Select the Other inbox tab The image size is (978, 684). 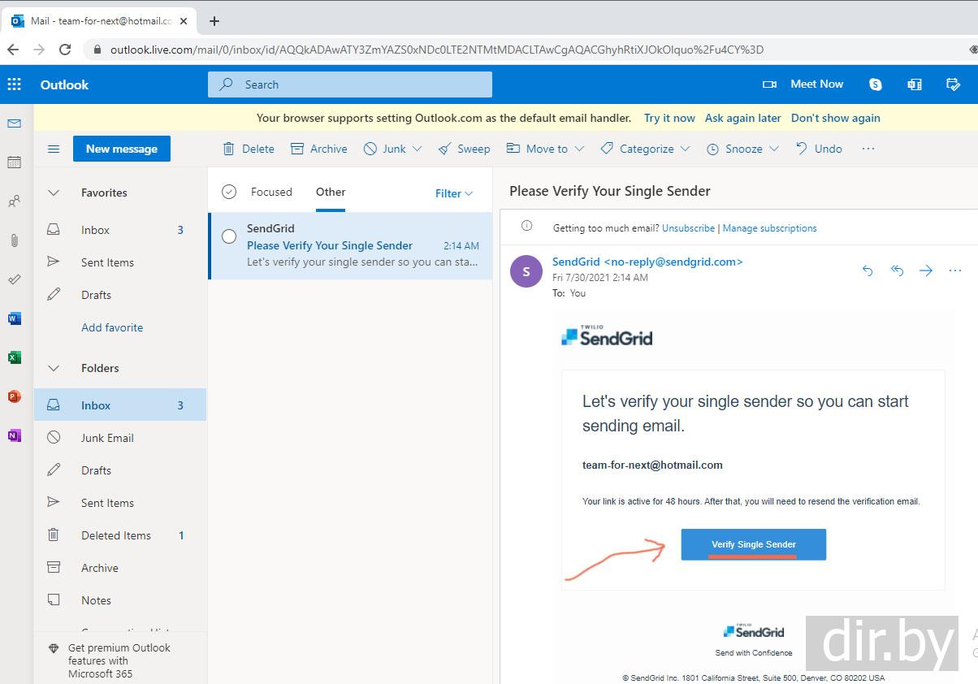[331, 192]
